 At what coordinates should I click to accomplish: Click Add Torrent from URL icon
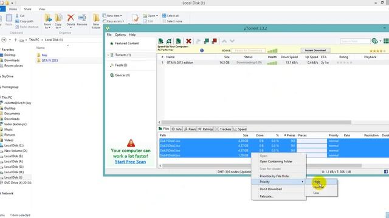[x=169, y=41]
